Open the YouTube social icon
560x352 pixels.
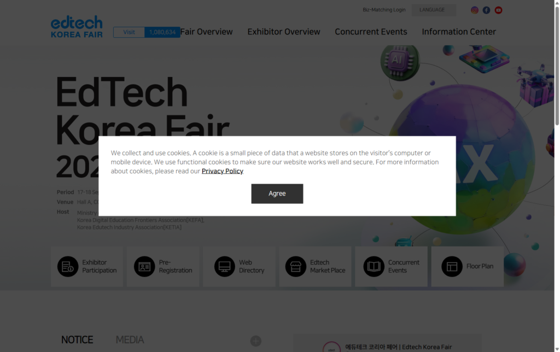pos(498,10)
